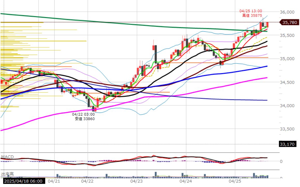The height and width of the screenshot is (187, 300).
Task: Click the 35,500 price axis label
Action: [287, 35]
